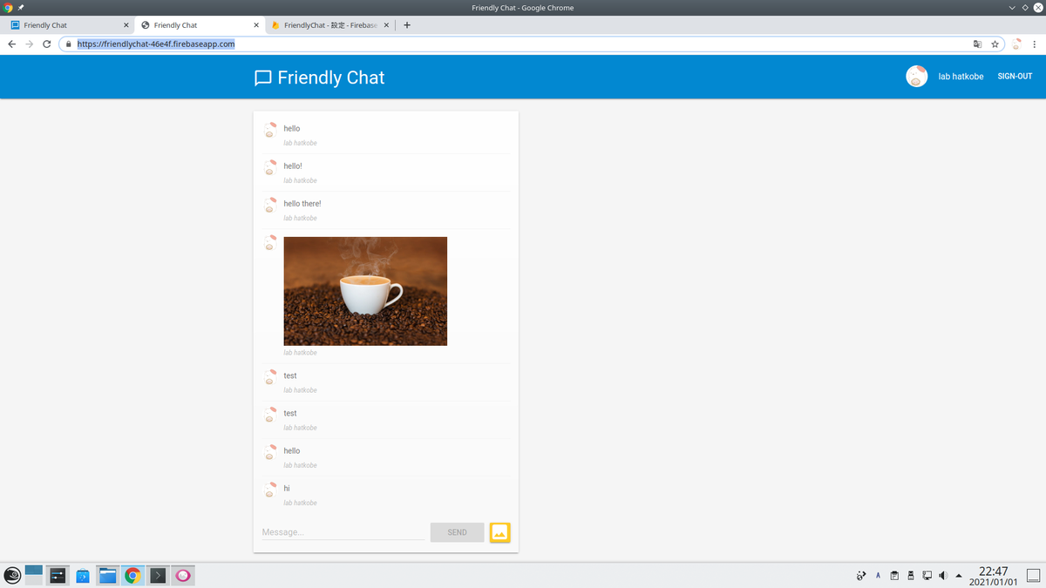
Task: Click avatar next to "hi" message
Action: [x=270, y=490]
